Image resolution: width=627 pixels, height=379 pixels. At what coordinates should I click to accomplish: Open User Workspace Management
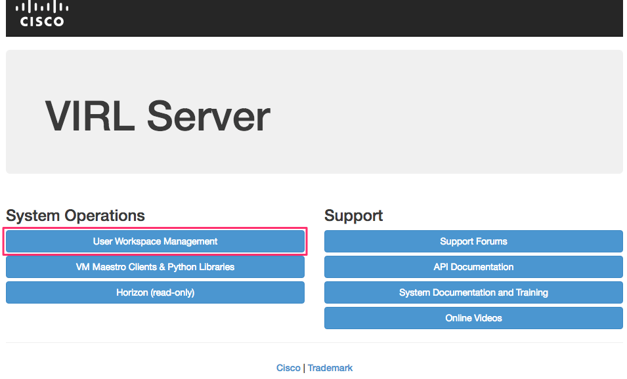point(155,241)
